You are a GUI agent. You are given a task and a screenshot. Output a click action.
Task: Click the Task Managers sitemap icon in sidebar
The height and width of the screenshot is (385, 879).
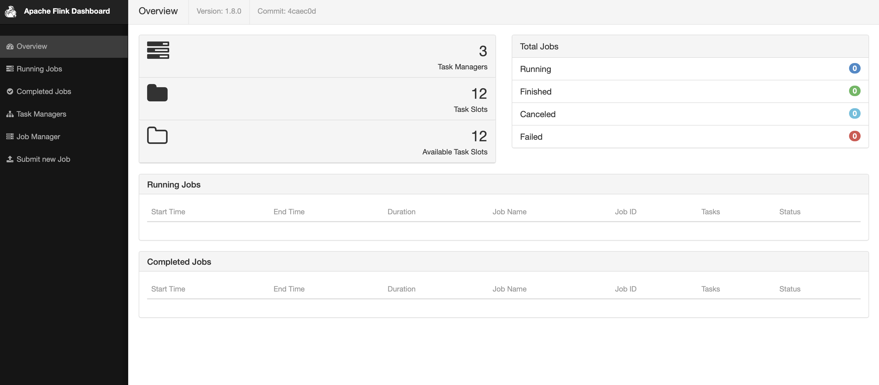click(x=10, y=114)
